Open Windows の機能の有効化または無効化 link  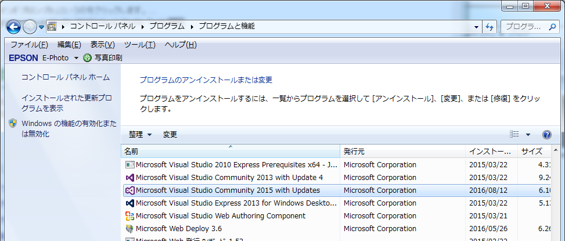[69, 129]
